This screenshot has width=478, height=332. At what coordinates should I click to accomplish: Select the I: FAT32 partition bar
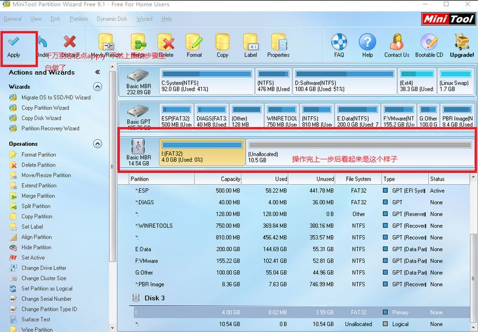point(202,151)
